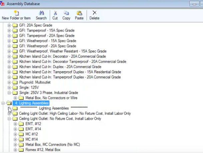Select Kitchen Island Cut-In: Decorator - 20A Commercial Grade

point(63,56)
